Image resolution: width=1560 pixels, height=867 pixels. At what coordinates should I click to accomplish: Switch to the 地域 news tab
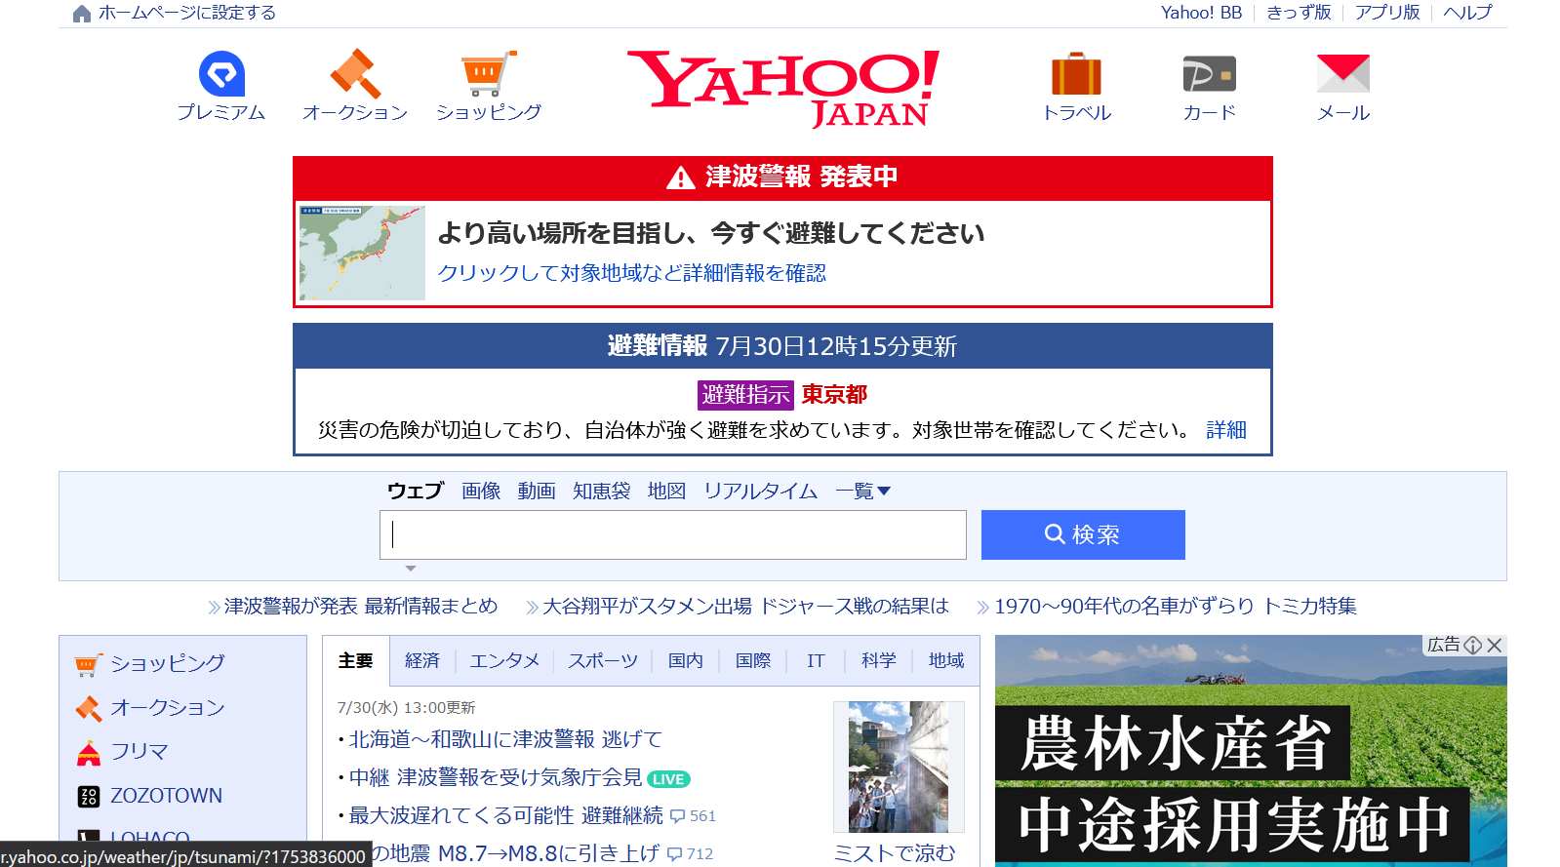[946, 660]
